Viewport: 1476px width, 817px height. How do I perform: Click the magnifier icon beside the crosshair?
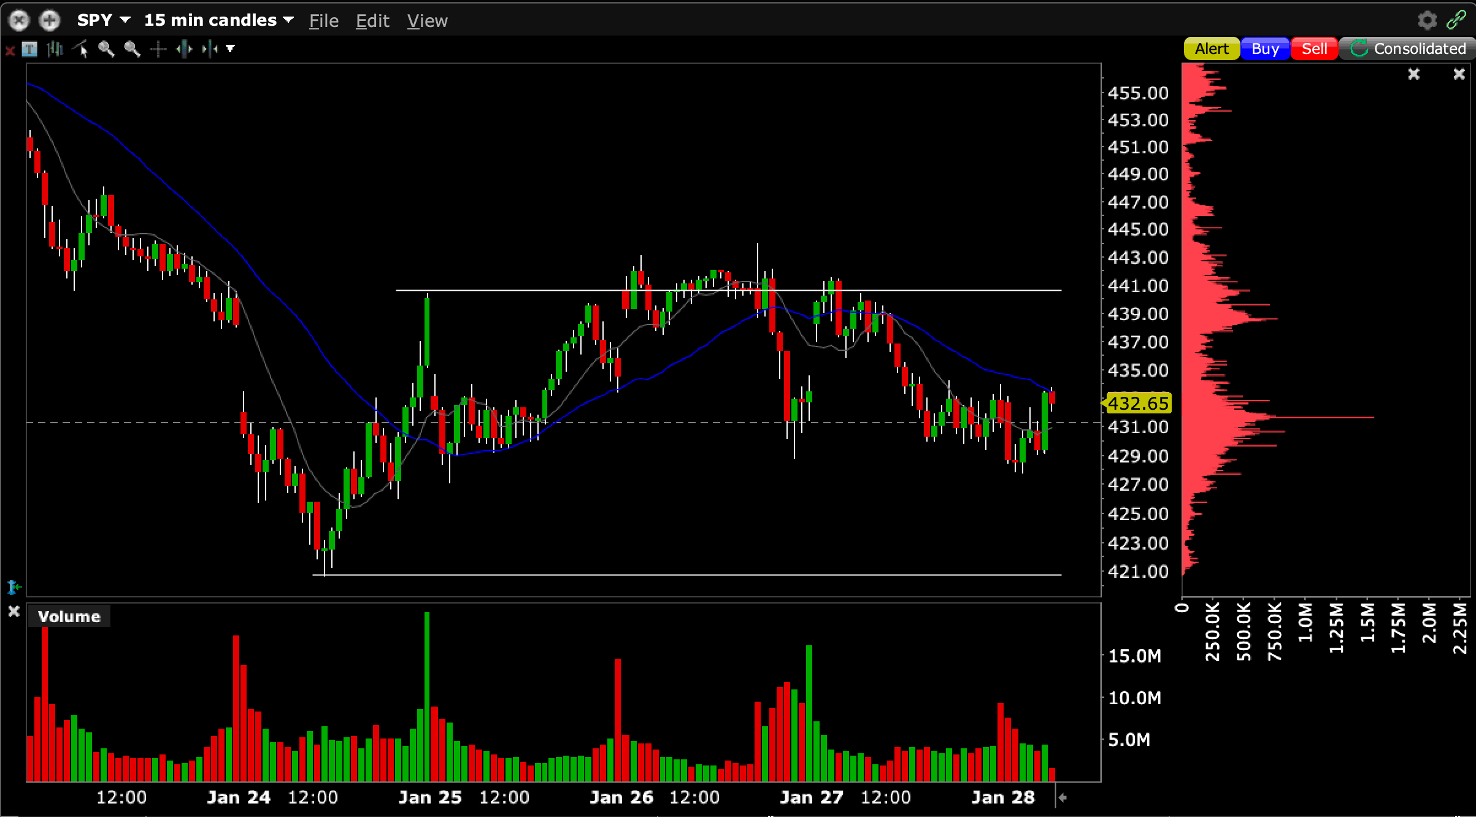[132, 49]
